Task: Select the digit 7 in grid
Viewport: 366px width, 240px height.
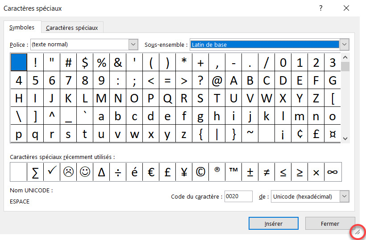Action: (x=68, y=80)
